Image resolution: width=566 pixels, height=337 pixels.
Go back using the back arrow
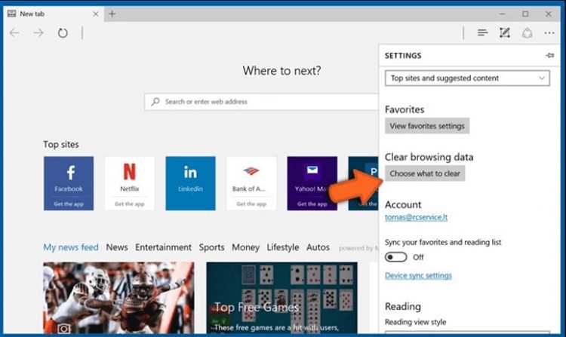pyautogui.click(x=14, y=33)
